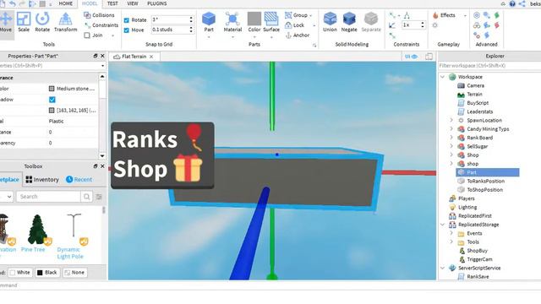This screenshot has height=304, width=541.
Task: Toggle the Rotate snap checkbox
Action: [126, 20]
